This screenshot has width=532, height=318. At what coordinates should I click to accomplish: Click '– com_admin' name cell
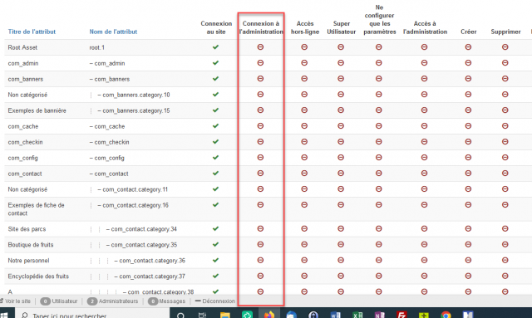(x=107, y=63)
